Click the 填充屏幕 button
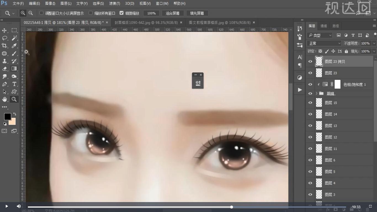This screenshot has height=212, width=377. click(197, 13)
